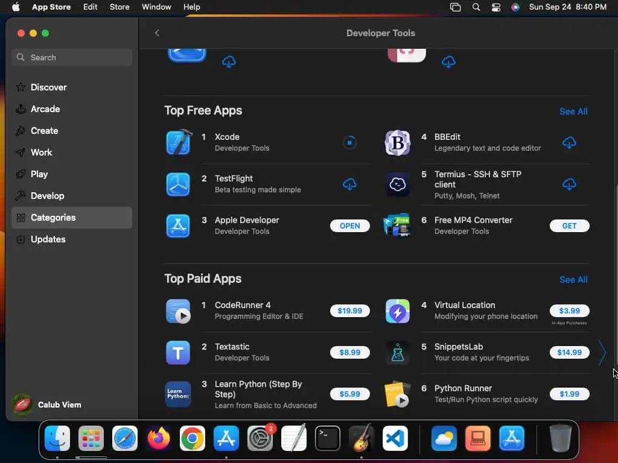See all Top Paid Apps

(x=573, y=280)
